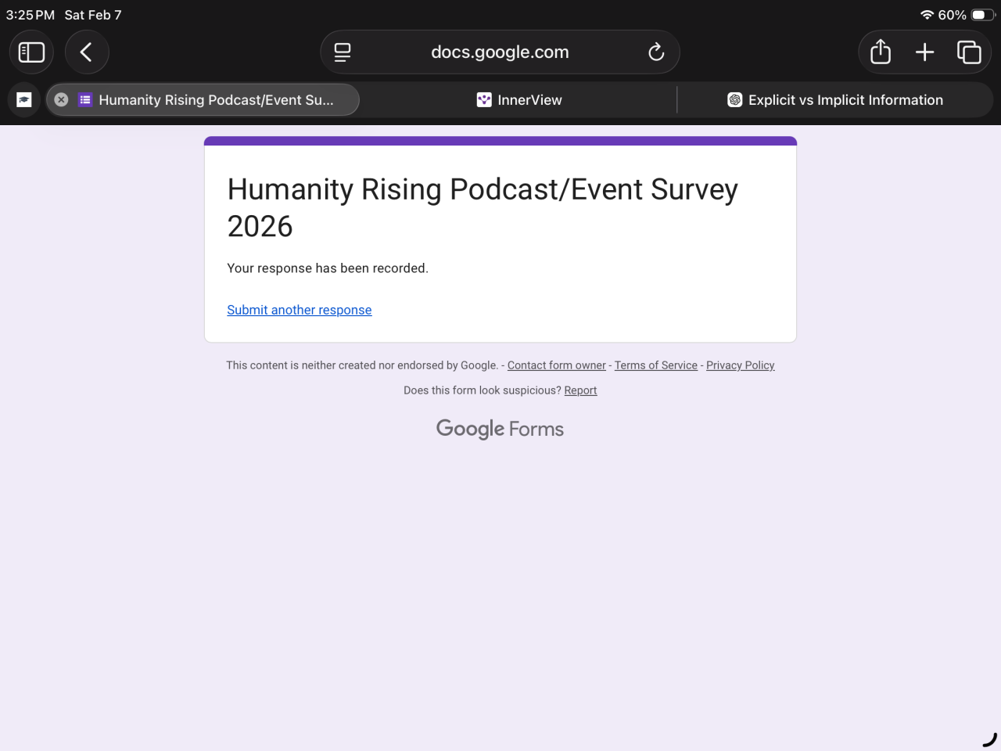
Task: Switch to the InnerView tab
Action: tap(519, 100)
